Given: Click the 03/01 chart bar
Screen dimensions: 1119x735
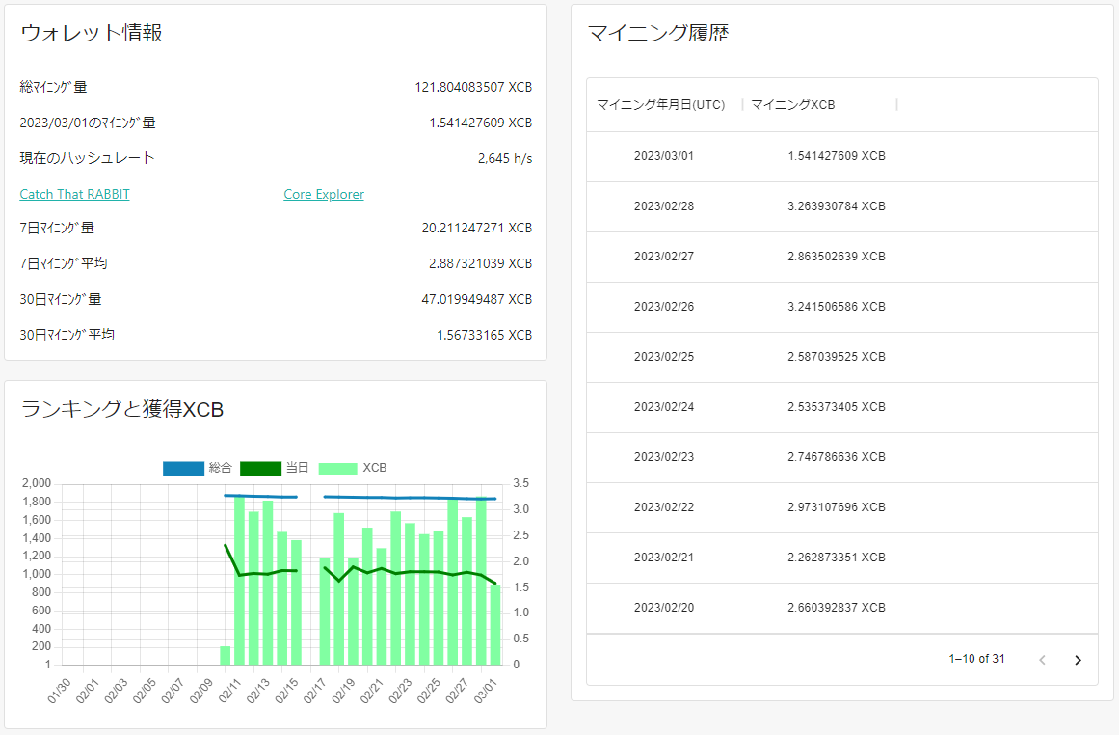Looking at the screenshot, I should tap(495, 625).
